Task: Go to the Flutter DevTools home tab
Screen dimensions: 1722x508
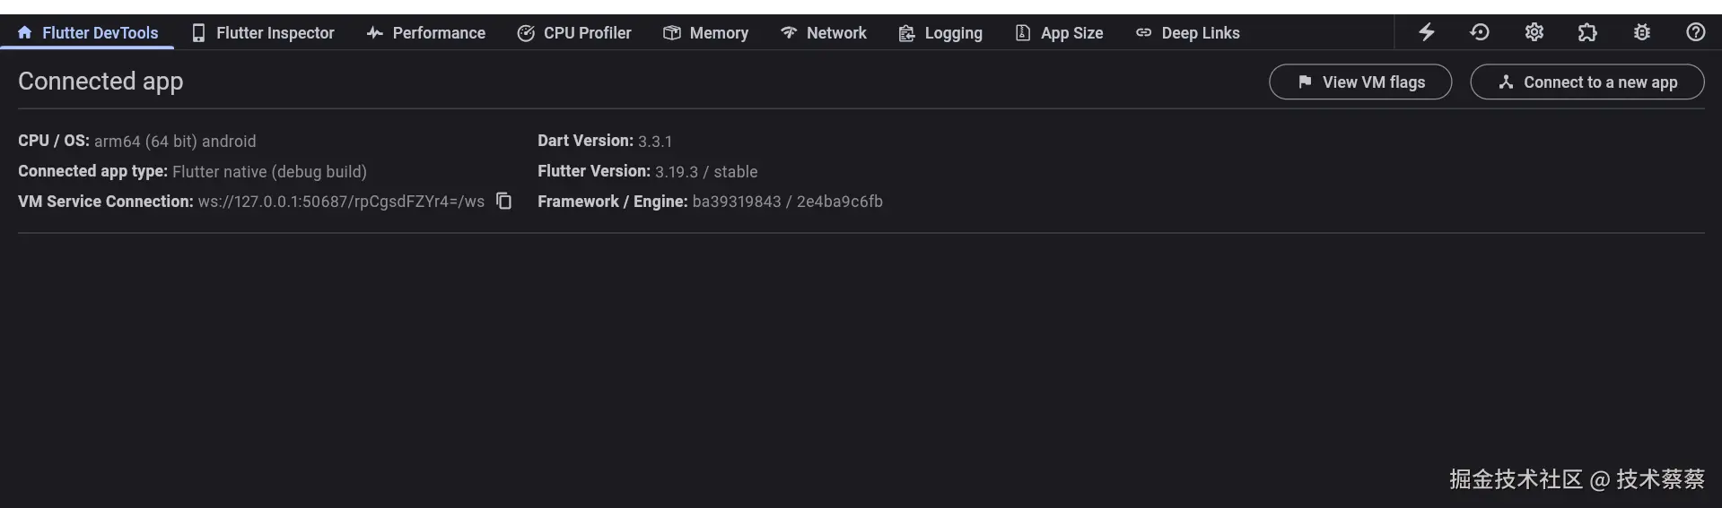Action: [88, 33]
